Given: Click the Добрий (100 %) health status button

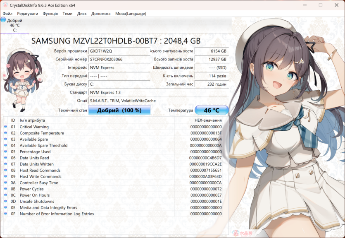Looking at the screenshot, I should tap(119, 110).
